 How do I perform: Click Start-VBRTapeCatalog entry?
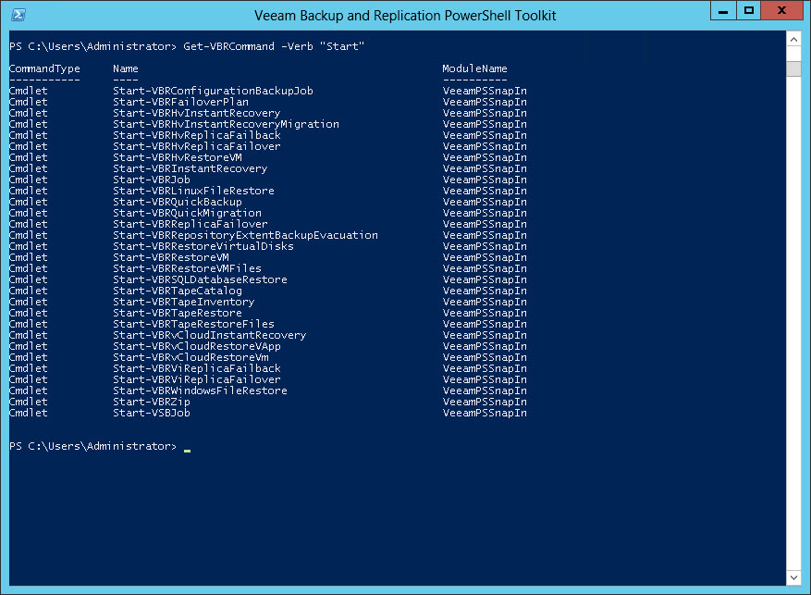[178, 291]
